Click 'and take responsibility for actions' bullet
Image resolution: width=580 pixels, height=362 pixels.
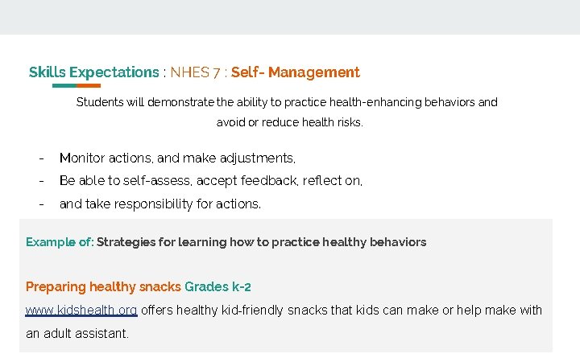pos(160,204)
